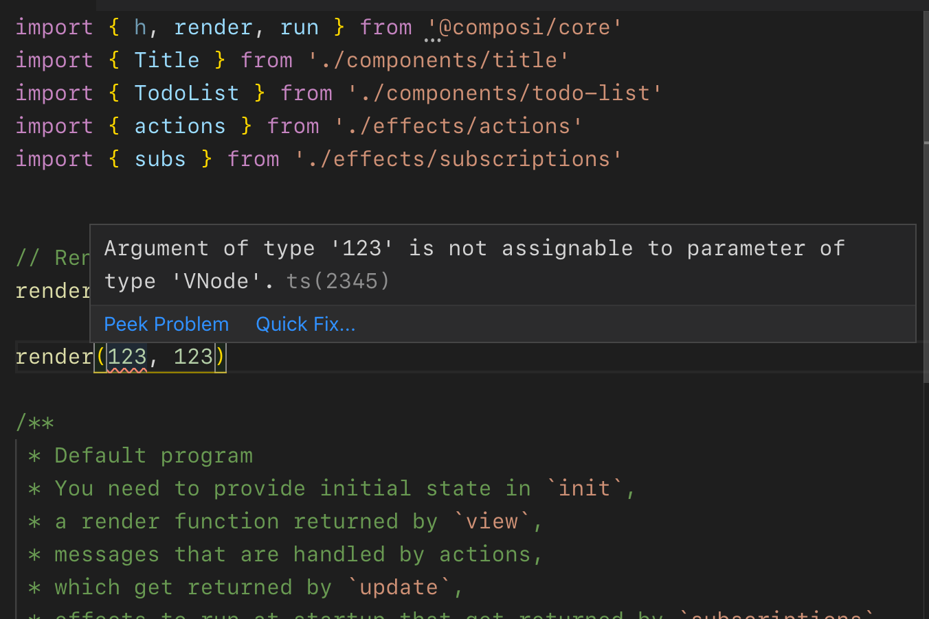
Task: Click the './effects/subscriptions' path string
Action: click(x=458, y=159)
